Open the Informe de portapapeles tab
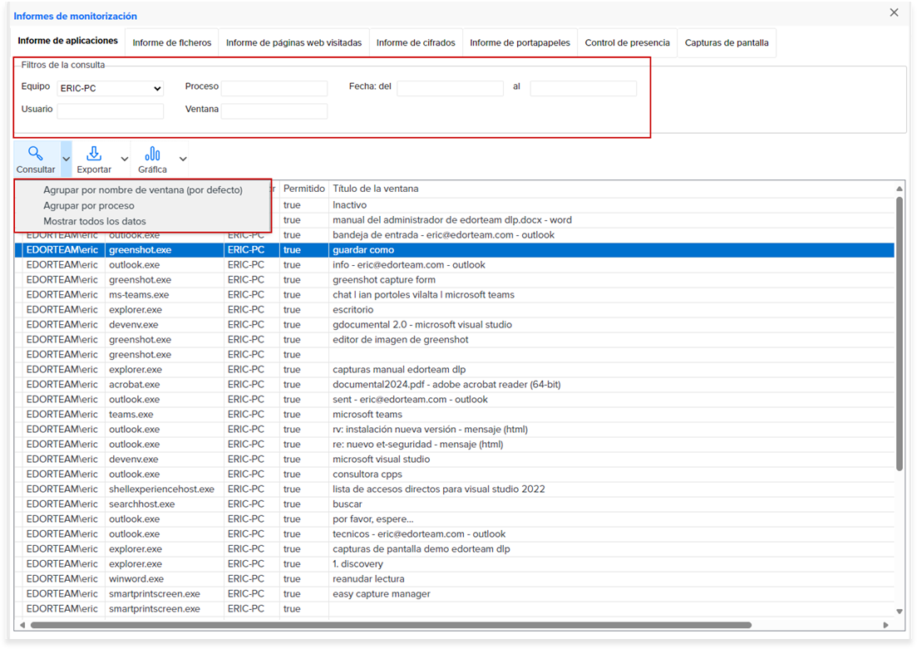 520,42
